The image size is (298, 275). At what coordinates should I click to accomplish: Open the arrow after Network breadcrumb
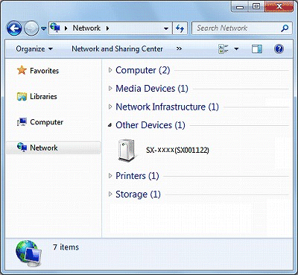click(107, 28)
